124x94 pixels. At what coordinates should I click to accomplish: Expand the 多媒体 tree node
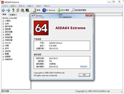(3, 35)
